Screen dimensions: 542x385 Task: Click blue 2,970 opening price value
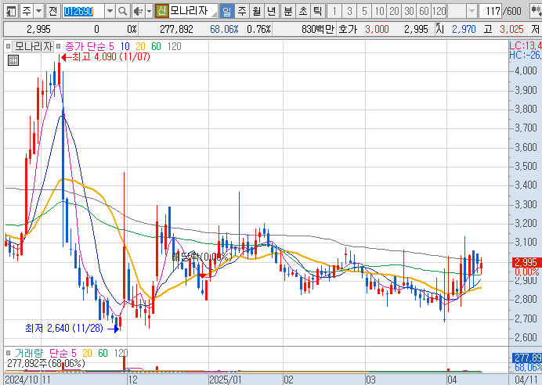click(464, 30)
